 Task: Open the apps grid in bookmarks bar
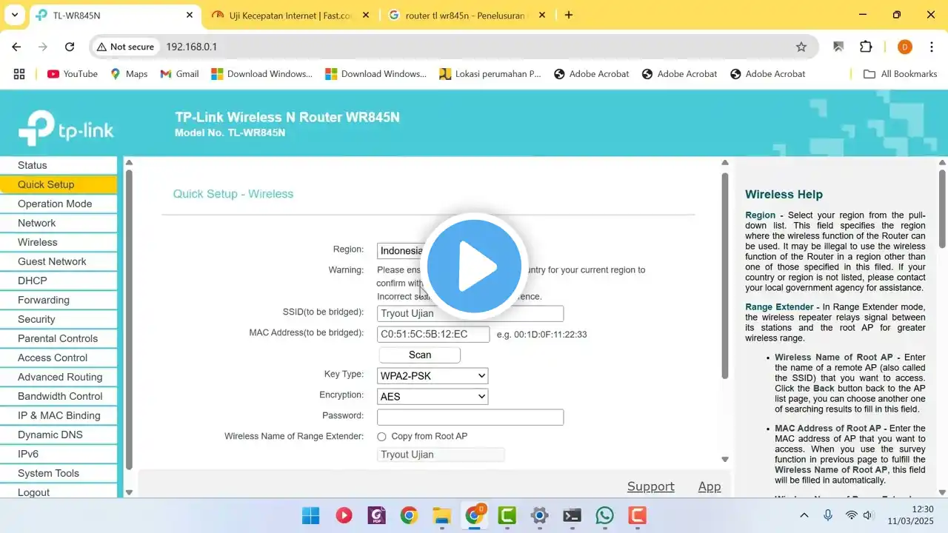point(19,74)
